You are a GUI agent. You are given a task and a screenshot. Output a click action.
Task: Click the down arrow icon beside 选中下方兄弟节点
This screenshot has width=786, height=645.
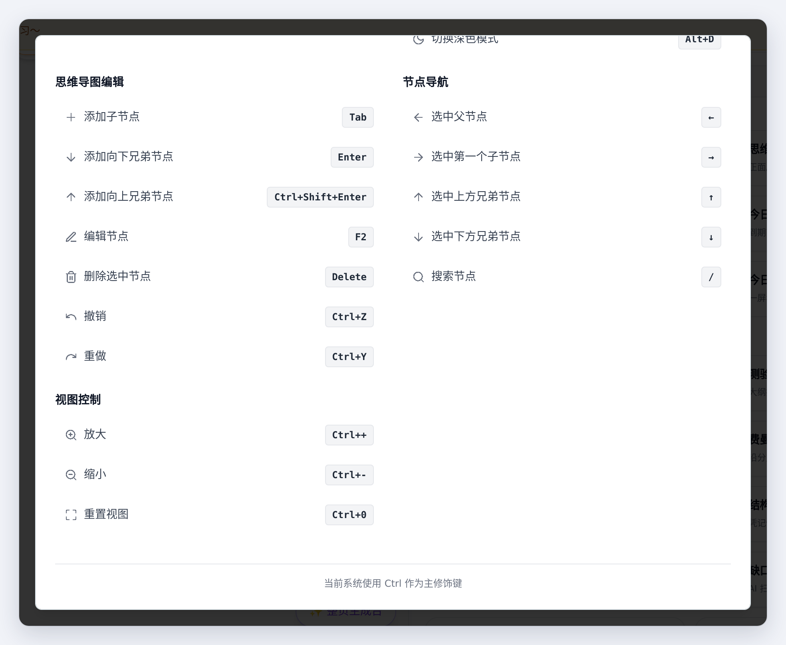click(419, 237)
